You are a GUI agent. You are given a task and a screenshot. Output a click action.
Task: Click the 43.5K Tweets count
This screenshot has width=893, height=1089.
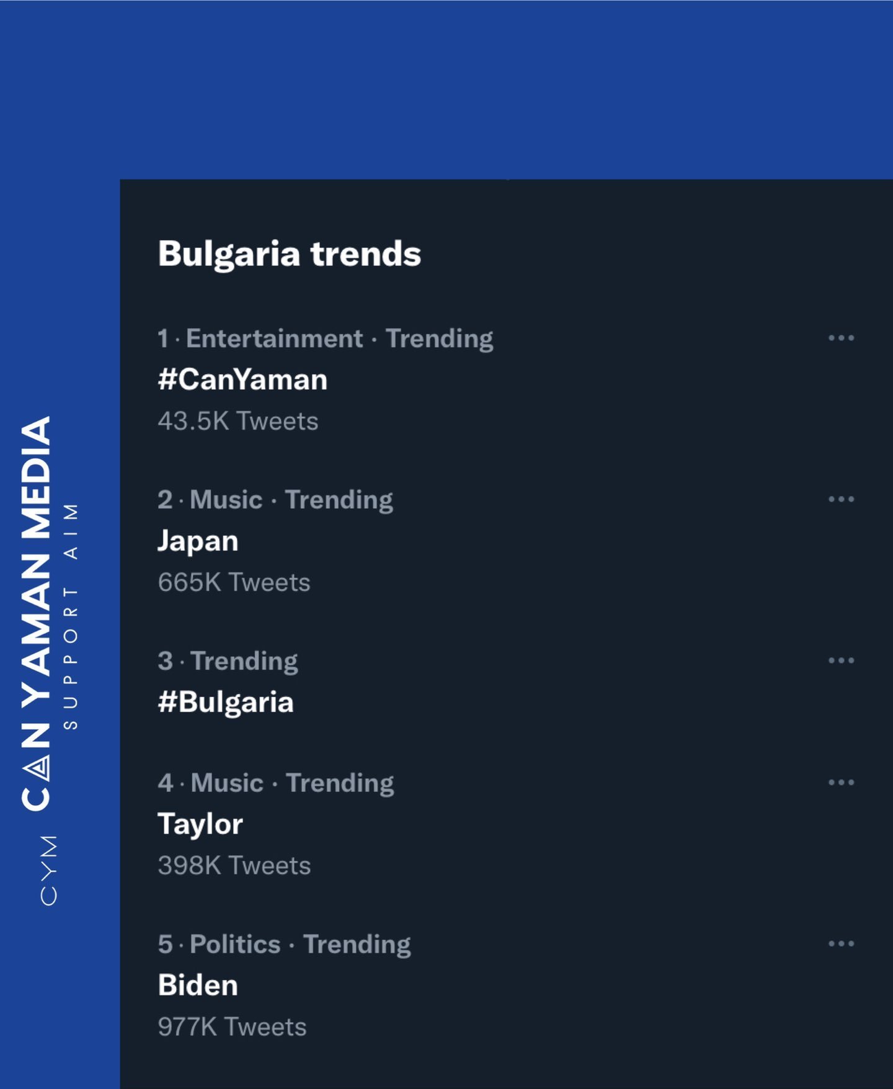click(238, 421)
